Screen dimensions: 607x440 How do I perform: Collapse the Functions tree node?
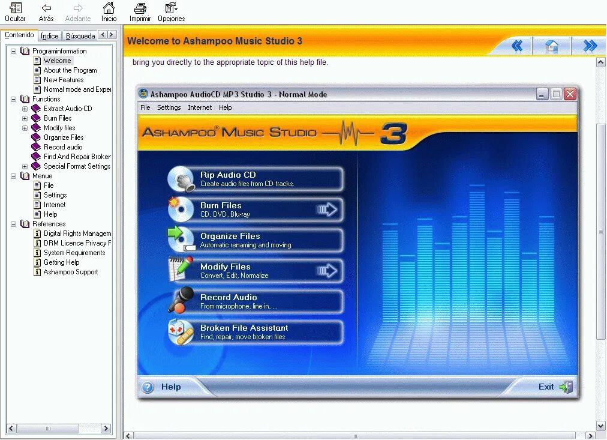[x=14, y=99]
